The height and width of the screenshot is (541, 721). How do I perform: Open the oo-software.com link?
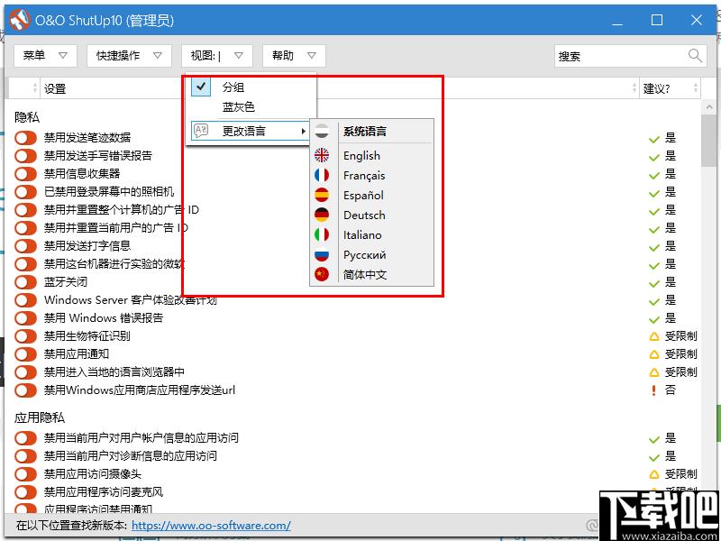[x=212, y=526]
